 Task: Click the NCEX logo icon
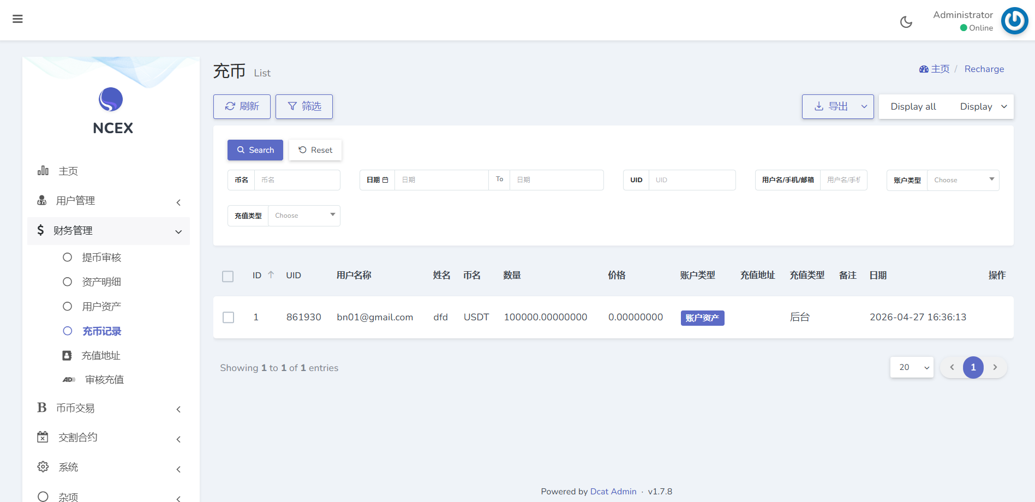(x=111, y=99)
